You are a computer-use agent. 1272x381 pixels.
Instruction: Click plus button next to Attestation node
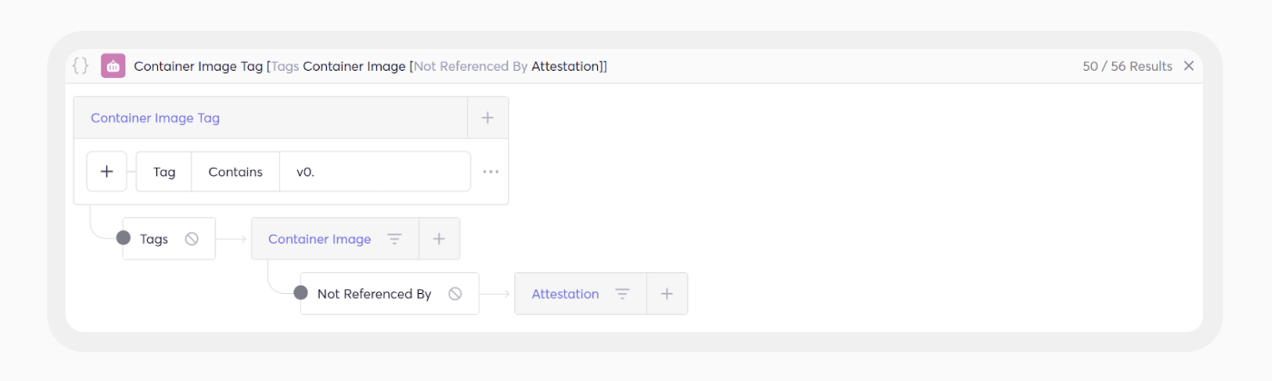(667, 294)
